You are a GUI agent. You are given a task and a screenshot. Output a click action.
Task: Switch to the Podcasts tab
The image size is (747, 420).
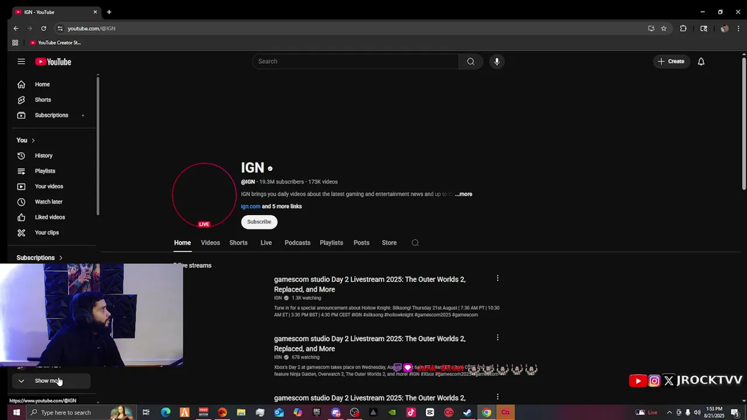click(298, 243)
